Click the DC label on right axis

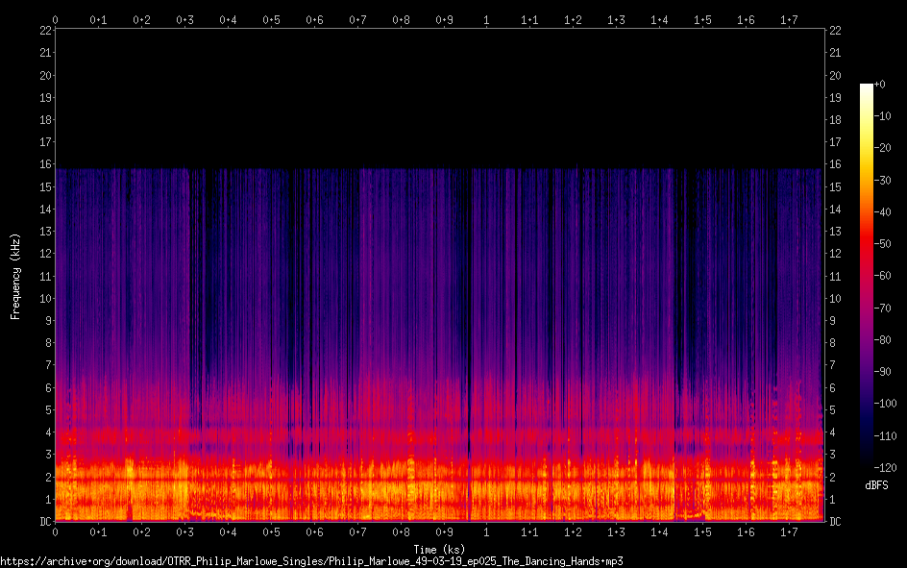coord(835,522)
